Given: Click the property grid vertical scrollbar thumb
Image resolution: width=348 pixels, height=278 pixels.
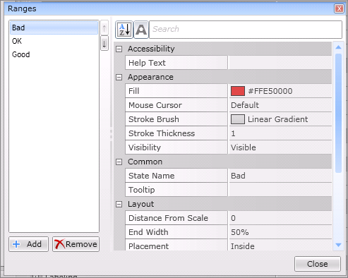Looking at the screenshot, I should 338,113.
